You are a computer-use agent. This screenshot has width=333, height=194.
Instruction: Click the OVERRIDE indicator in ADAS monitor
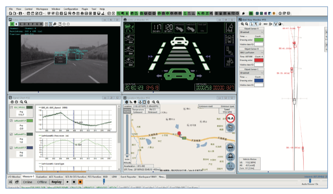click(179, 28)
